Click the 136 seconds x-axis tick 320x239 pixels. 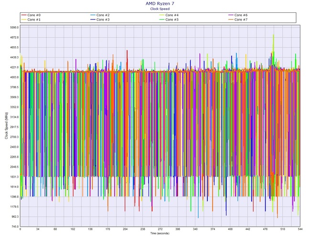(90, 229)
